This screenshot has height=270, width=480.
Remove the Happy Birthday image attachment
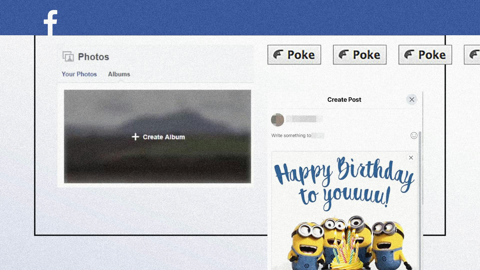tap(411, 158)
